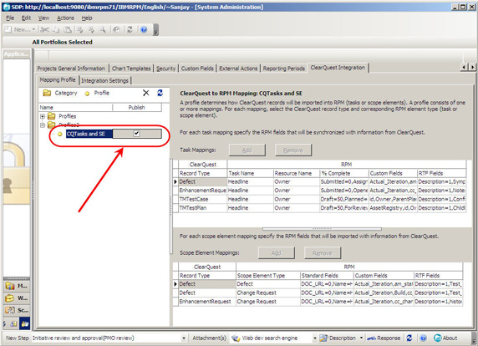The height and width of the screenshot is (346, 478).
Task: Click the horizontal splitter grip between mapping tables
Action: 322,229
